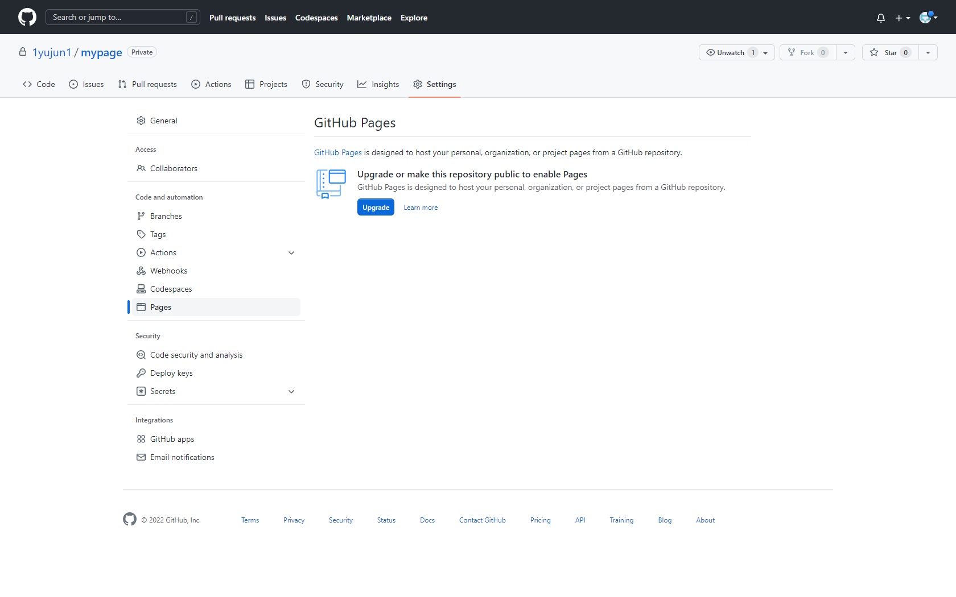Click the footer GitHub logo

(130, 519)
